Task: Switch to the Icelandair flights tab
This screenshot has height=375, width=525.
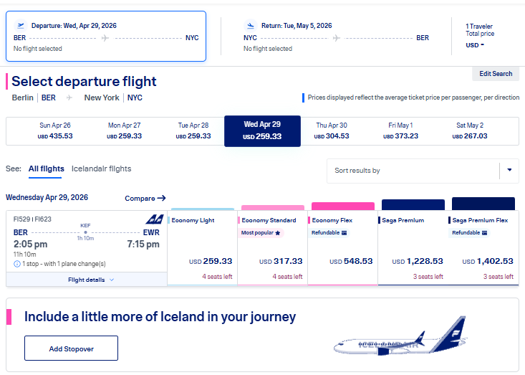Action: point(101,169)
